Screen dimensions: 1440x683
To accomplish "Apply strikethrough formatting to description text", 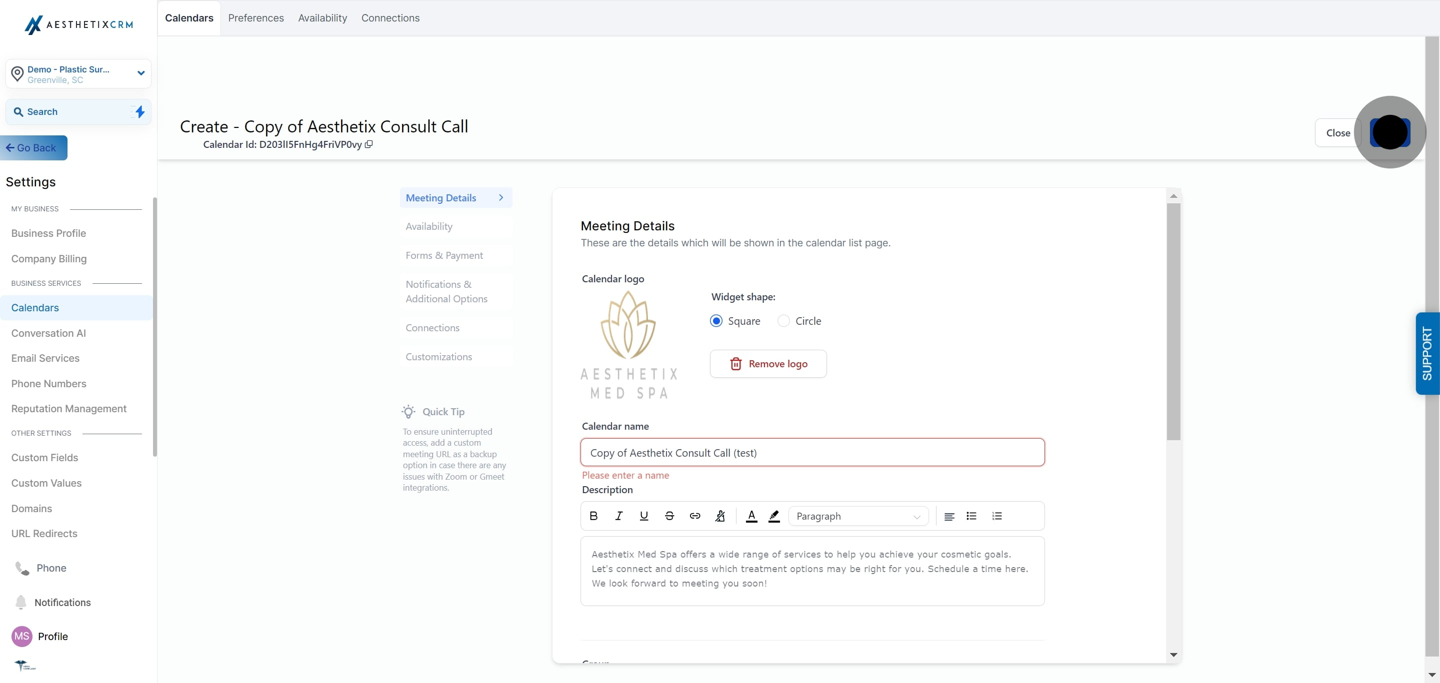I will click(669, 516).
